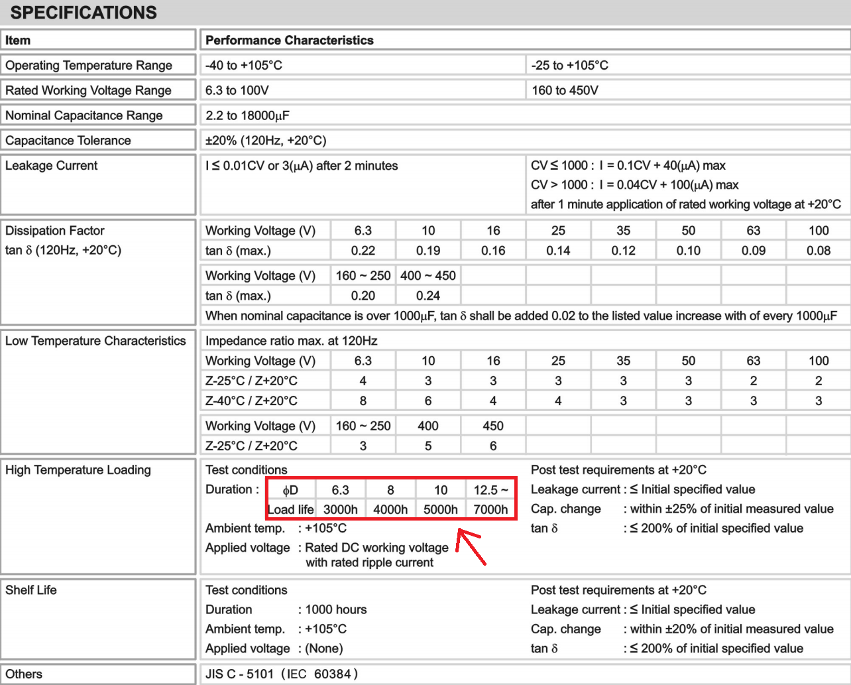This screenshot has width=851, height=685.
Task: Select the tan δ value 0.16
Action: click(493, 251)
